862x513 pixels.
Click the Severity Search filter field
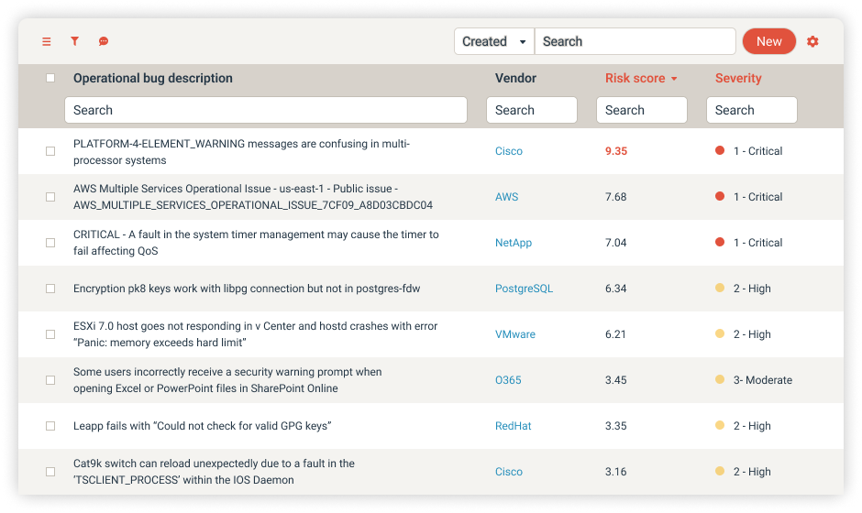pos(752,110)
